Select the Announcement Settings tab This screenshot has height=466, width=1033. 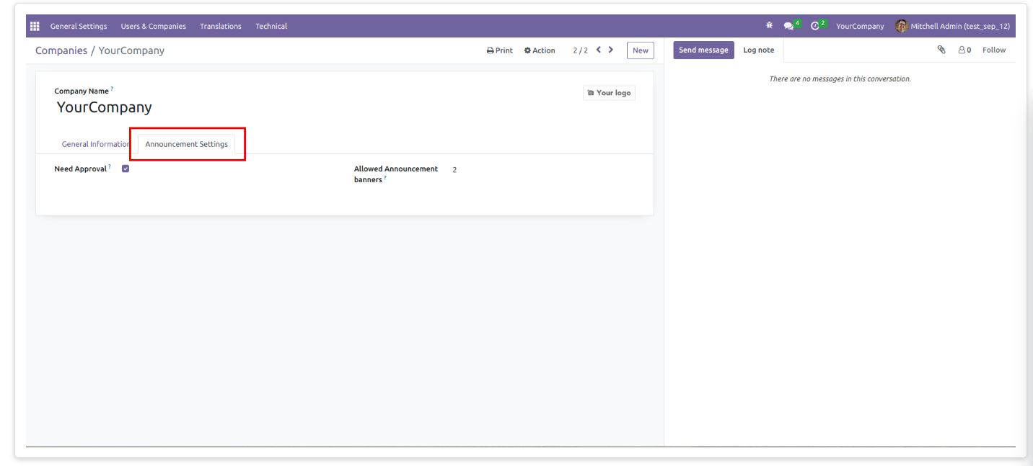click(x=186, y=144)
